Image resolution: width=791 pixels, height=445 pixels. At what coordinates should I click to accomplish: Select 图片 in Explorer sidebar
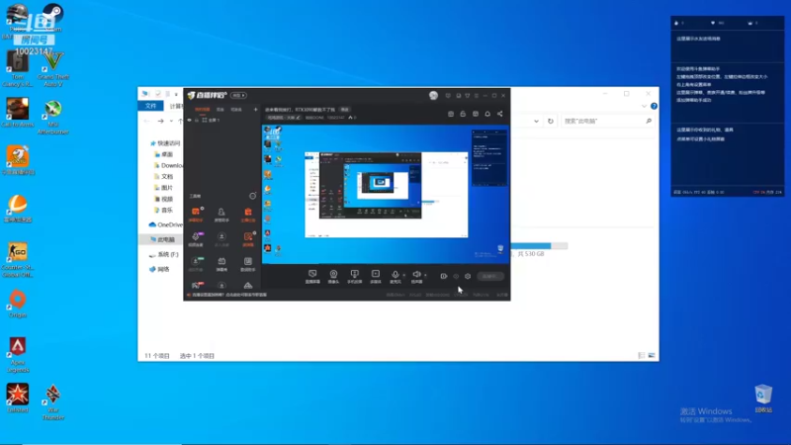click(163, 188)
